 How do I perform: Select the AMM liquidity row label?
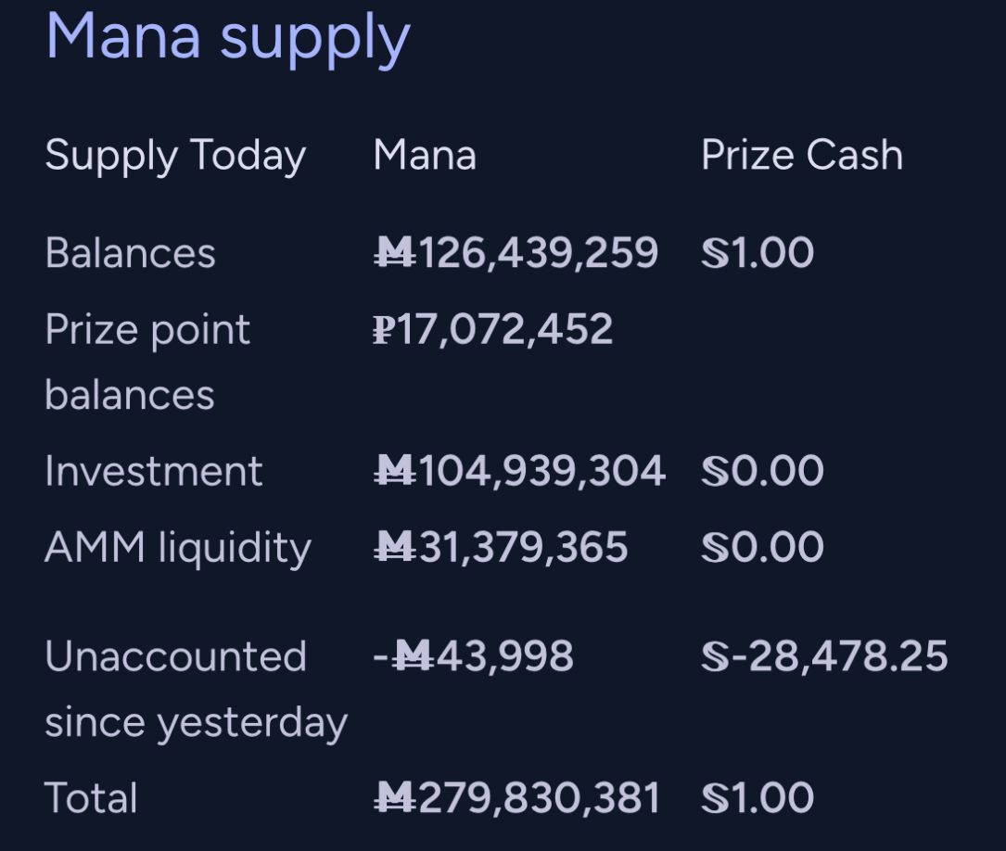pyautogui.click(x=178, y=548)
